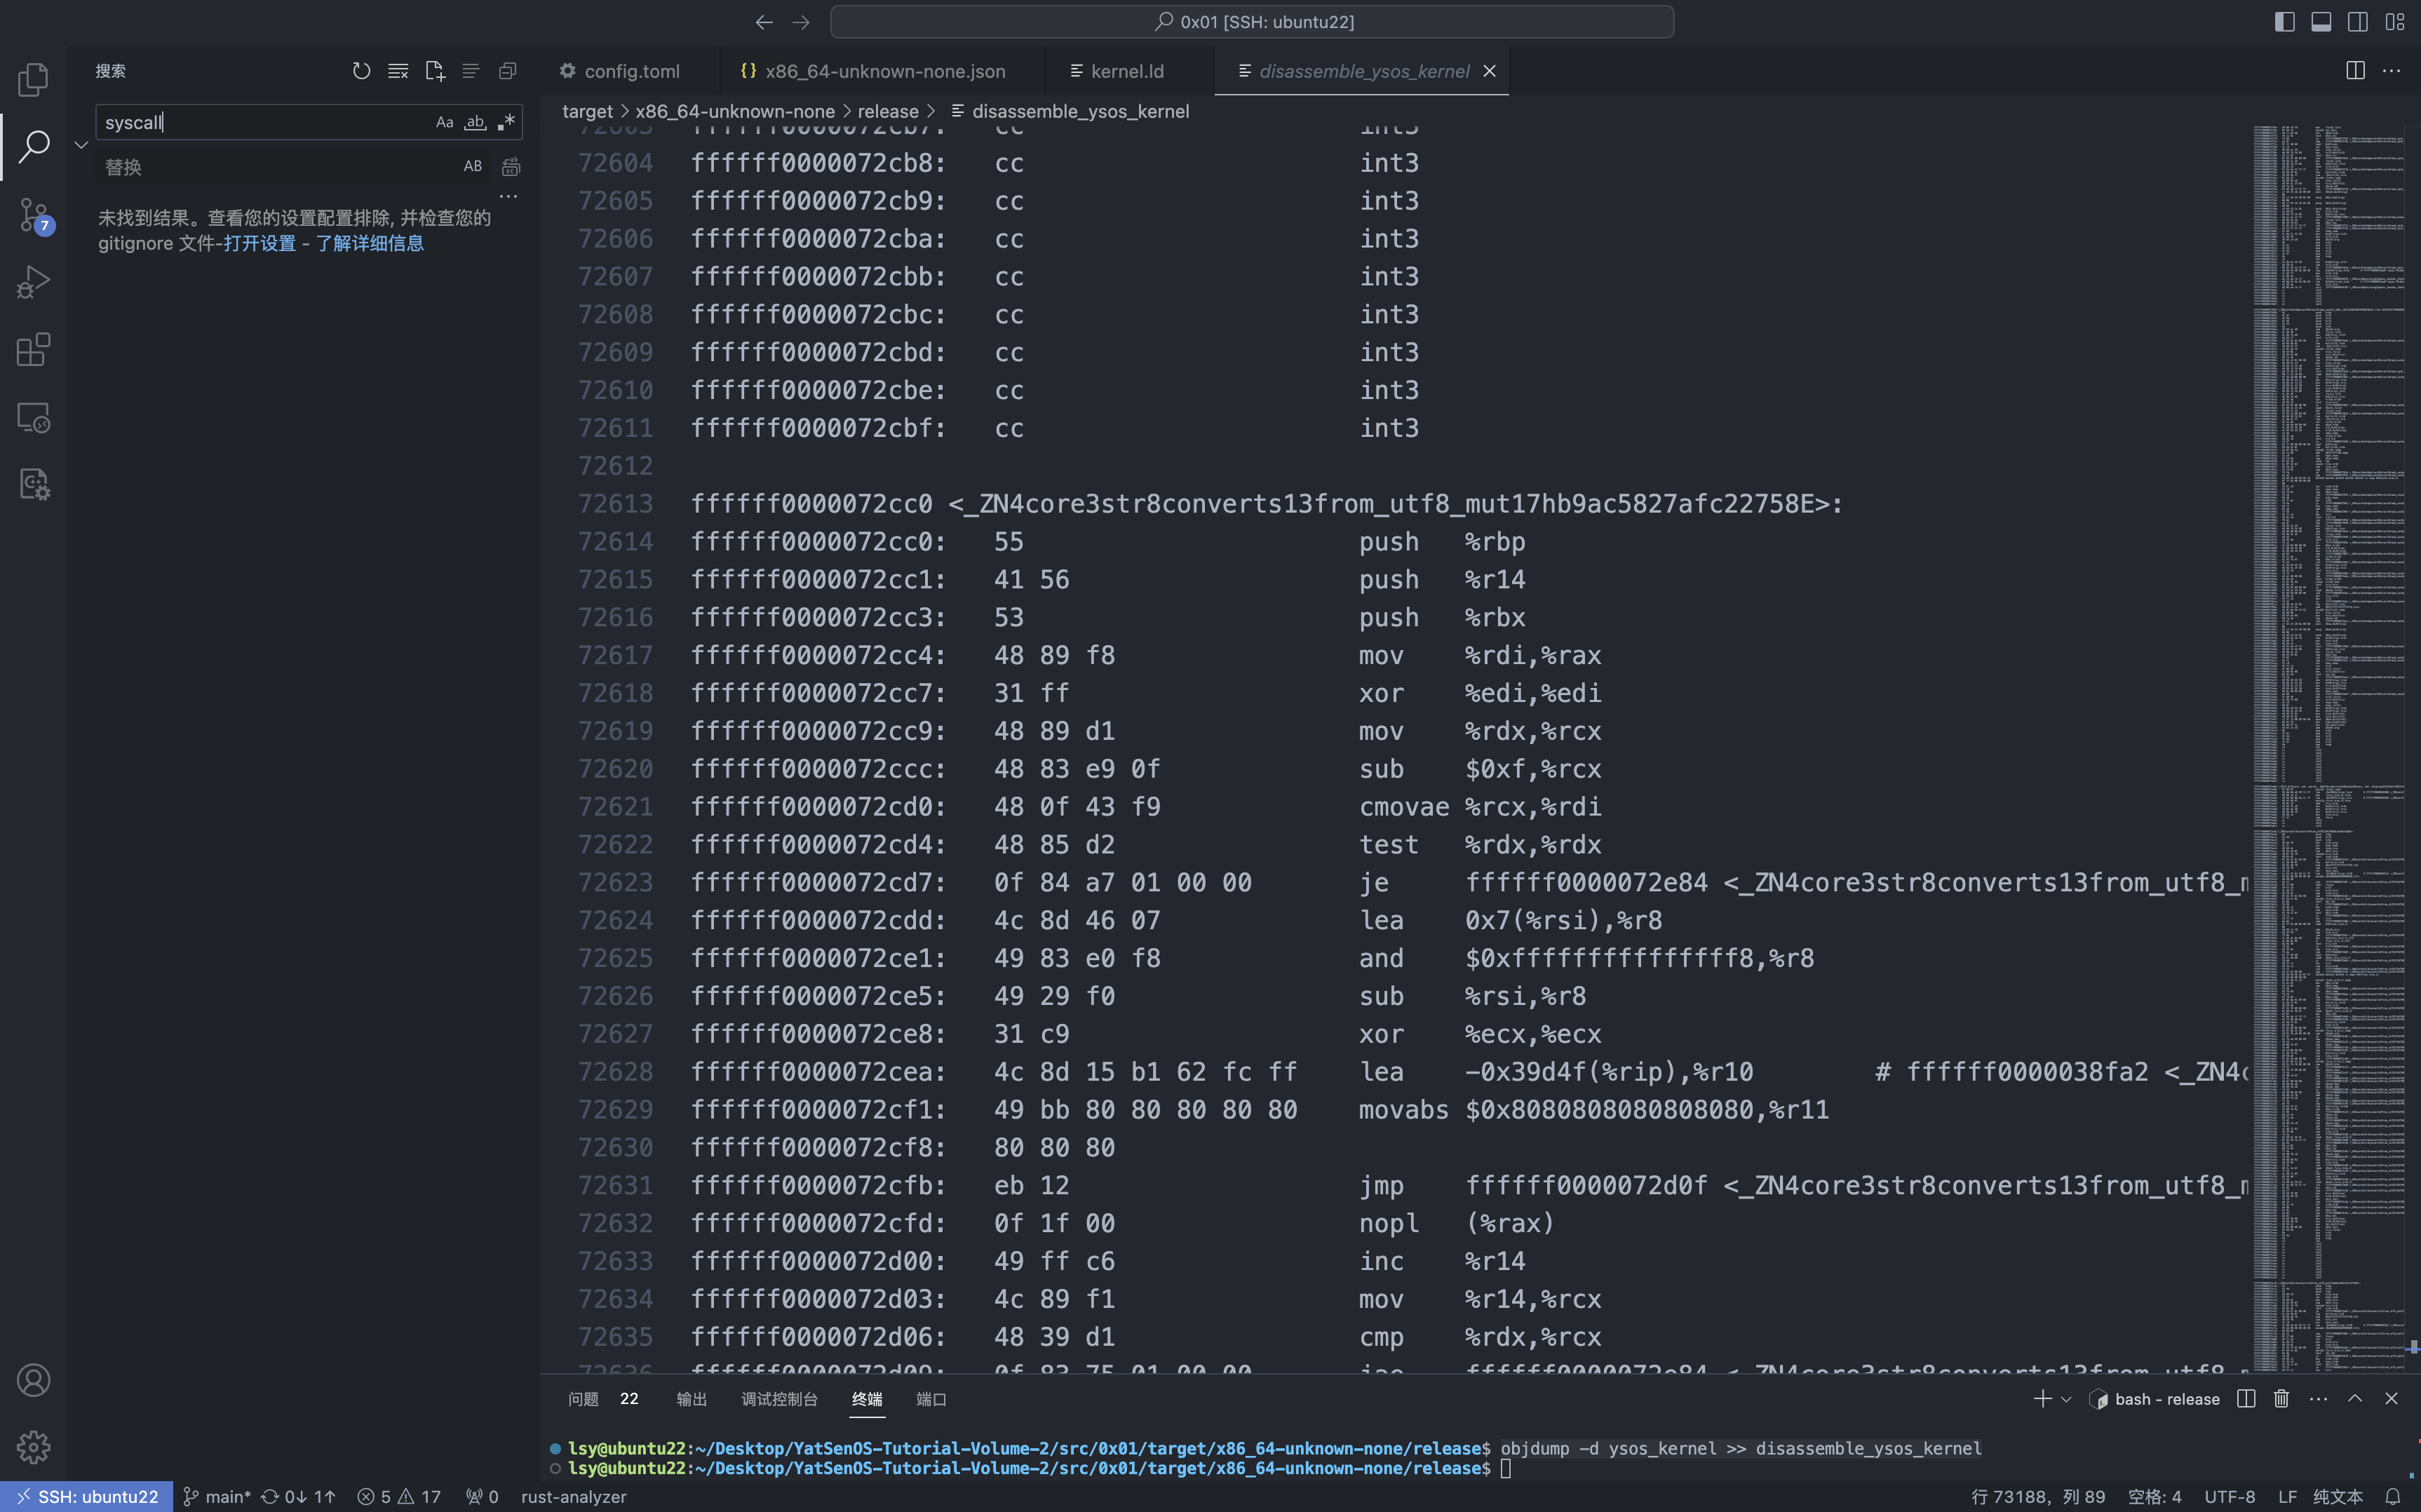This screenshot has width=2421, height=1512.
Task: Toggle Preserve Case in replace box
Action: 473,166
